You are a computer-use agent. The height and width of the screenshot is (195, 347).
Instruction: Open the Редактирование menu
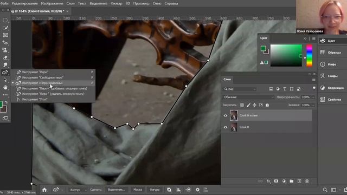tap(24, 3)
